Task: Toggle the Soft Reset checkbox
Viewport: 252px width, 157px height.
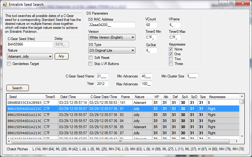Action: point(90,58)
